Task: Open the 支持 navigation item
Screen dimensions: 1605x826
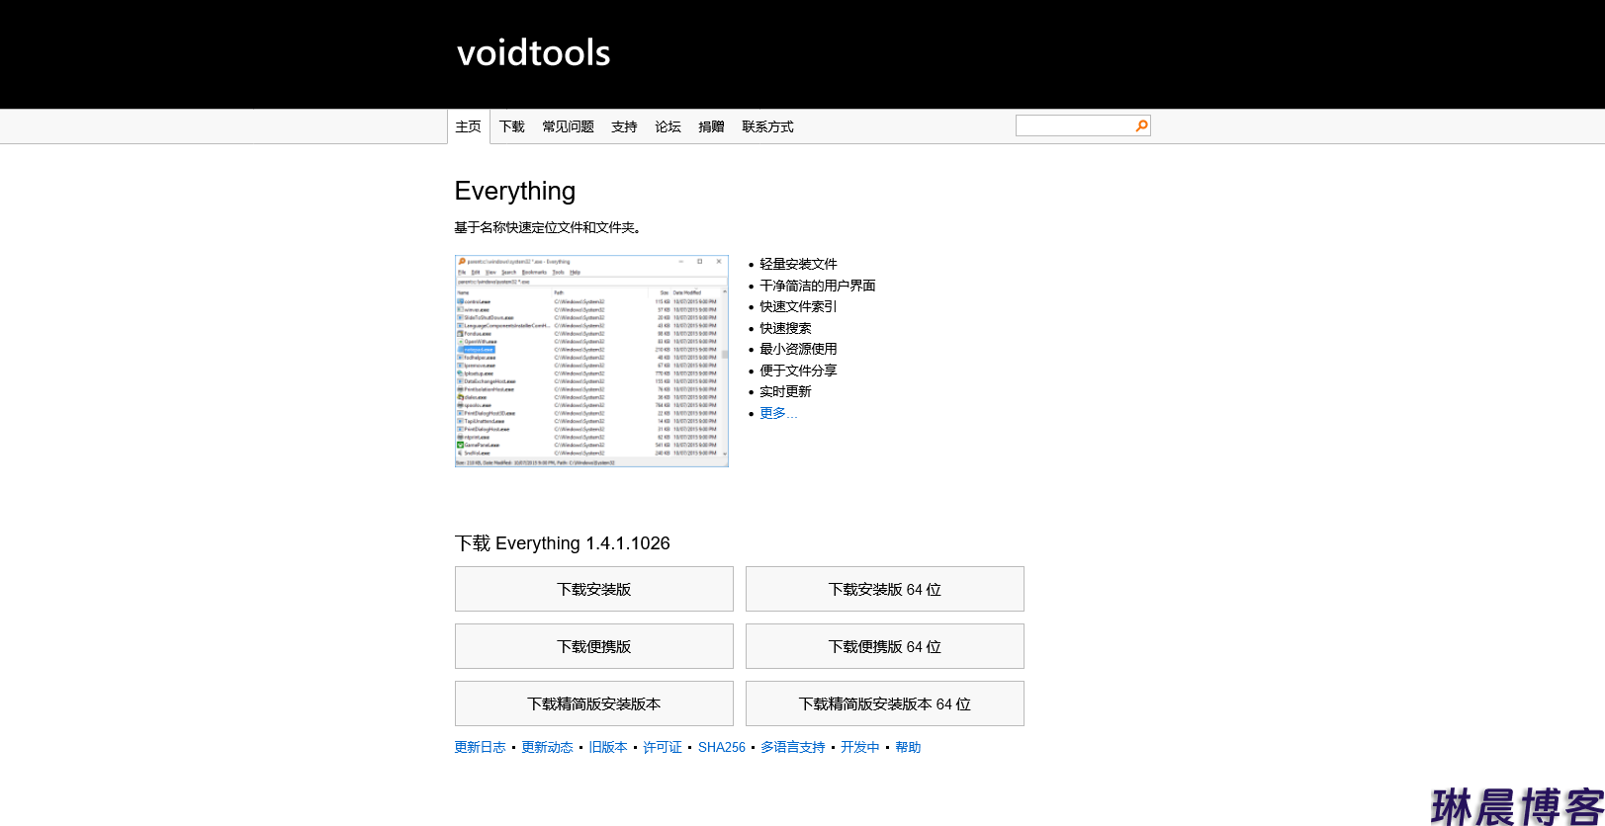Action: click(x=624, y=126)
